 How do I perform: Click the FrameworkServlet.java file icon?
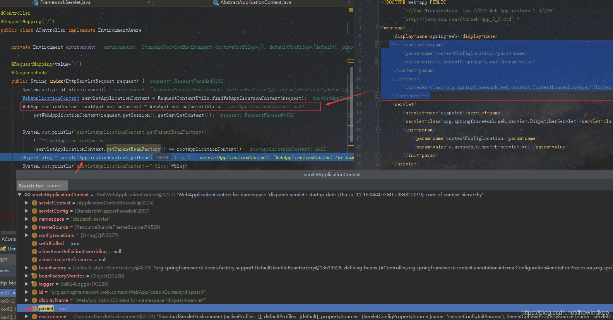[x=36, y=2]
